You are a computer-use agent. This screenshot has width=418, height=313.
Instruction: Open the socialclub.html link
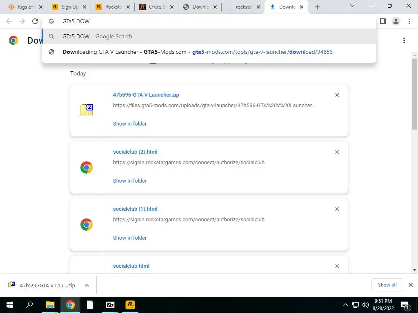coord(131,266)
